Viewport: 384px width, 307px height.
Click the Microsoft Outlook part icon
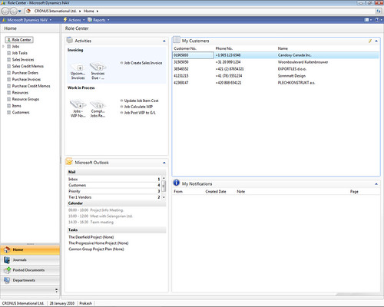click(x=69, y=162)
